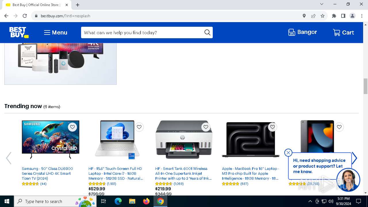Show previous trending items
The width and height of the screenshot is (368, 207).
[x=9, y=158]
